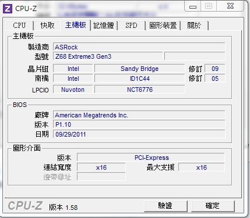
Task: Click chipset revision value 09
Action: (x=215, y=69)
